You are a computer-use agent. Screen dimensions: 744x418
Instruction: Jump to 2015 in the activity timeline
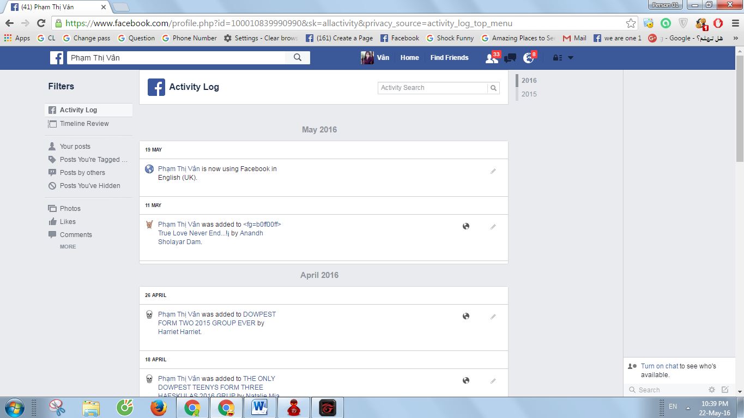click(529, 94)
